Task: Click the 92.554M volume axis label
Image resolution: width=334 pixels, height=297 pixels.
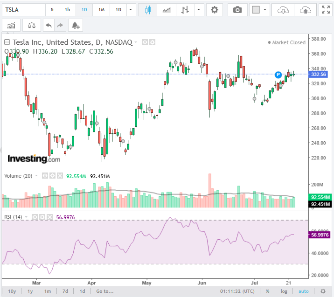Action: (320, 197)
